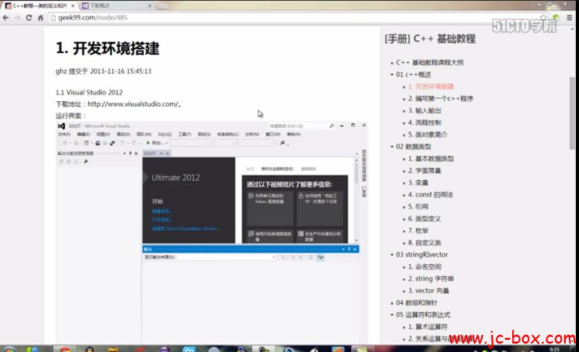The width and height of the screenshot is (579, 352).
Task: Open the browser home page icon
Action: 40,17
